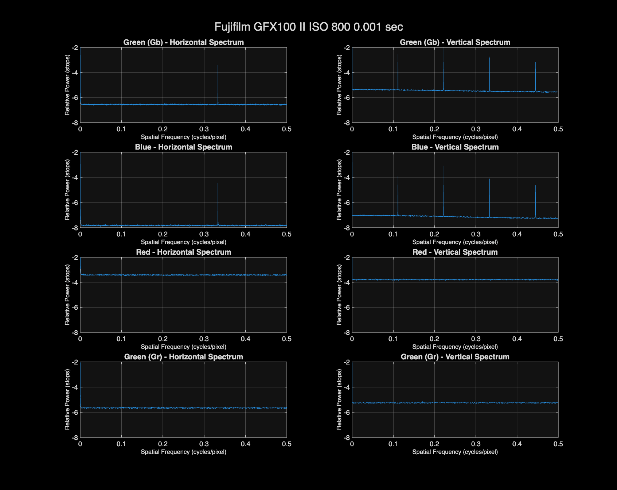Click the x-axis label under Red Horizontal plot
Screen dimensions: 617x490
tap(183, 347)
